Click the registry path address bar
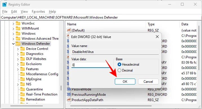The height and width of the screenshot is (109, 202). point(101,17)
